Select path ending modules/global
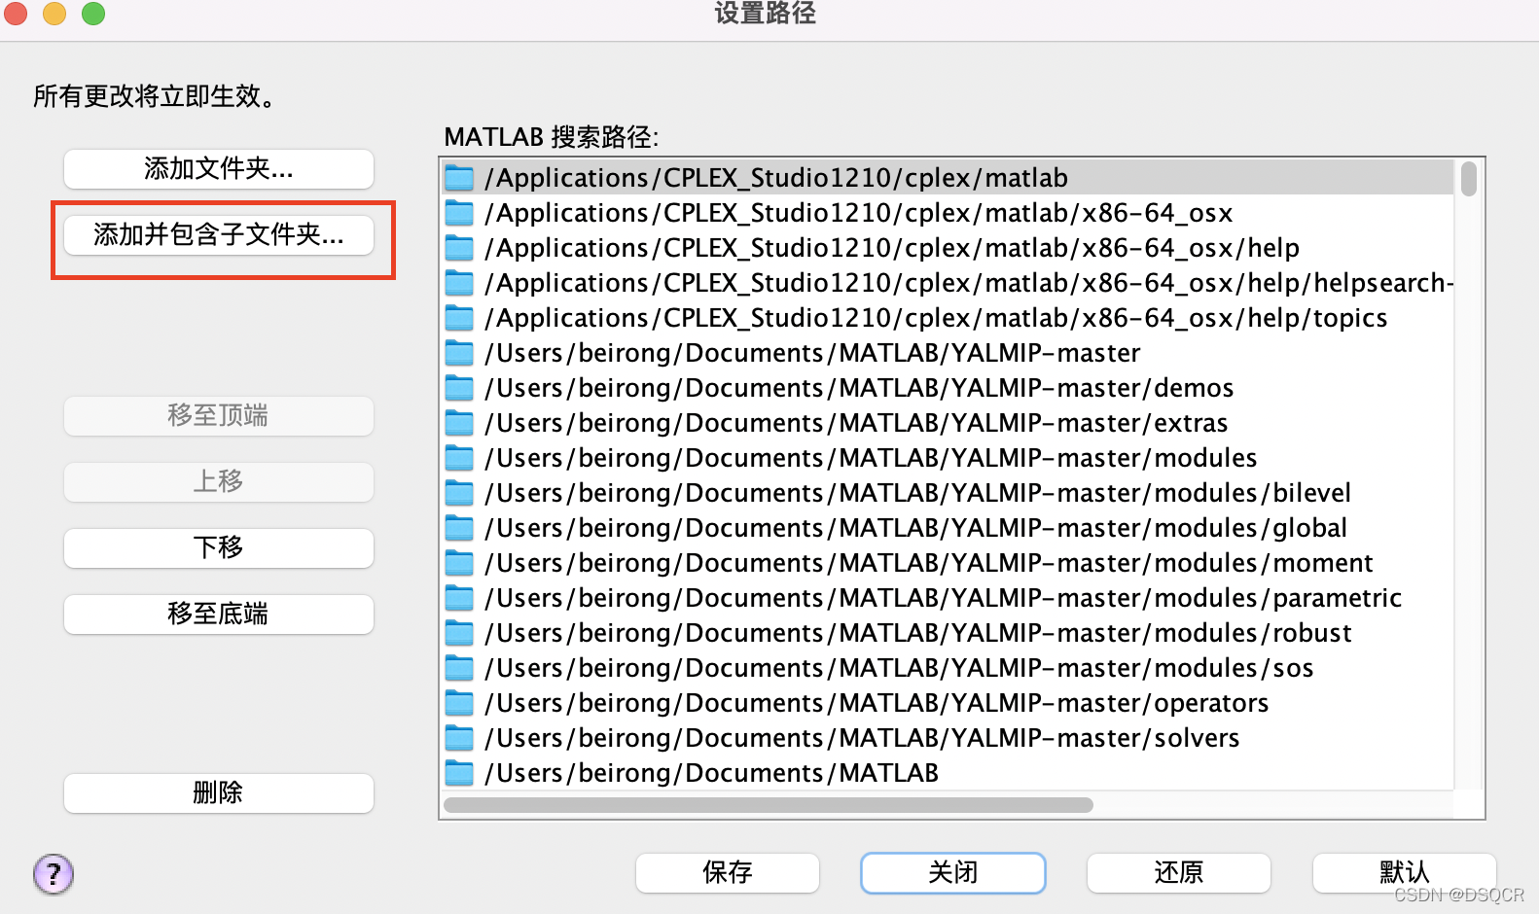The height and width of the screenshot is (914, 1539). click(x=948, y=528)
